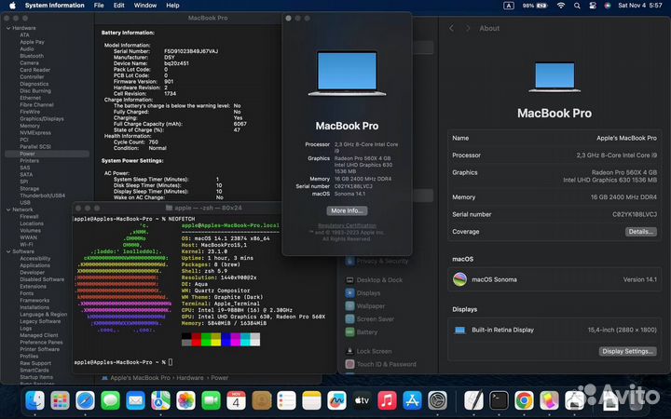Open Reminders from the Dock

286,400
